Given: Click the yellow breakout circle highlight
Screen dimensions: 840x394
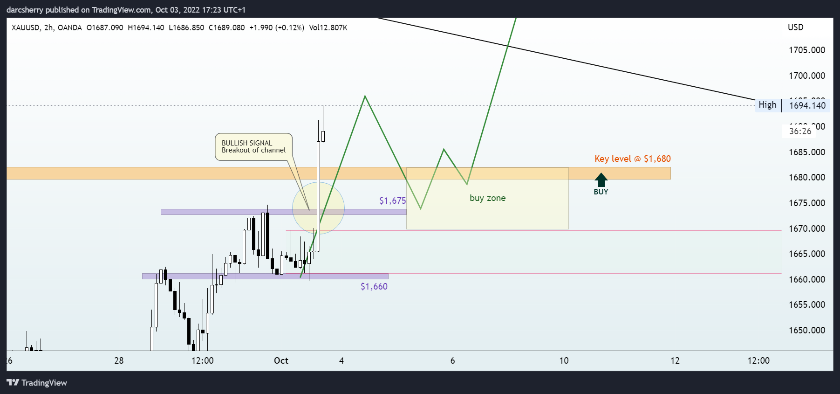Looking at the screenshot, I should pyautogui.click(x=318, y=208).
